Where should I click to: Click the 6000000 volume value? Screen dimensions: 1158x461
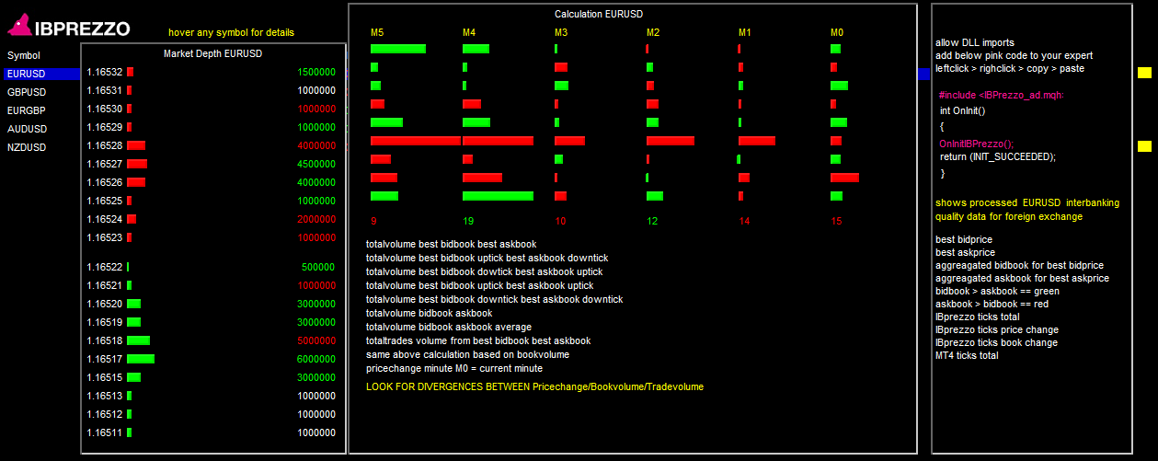(316, 359)
